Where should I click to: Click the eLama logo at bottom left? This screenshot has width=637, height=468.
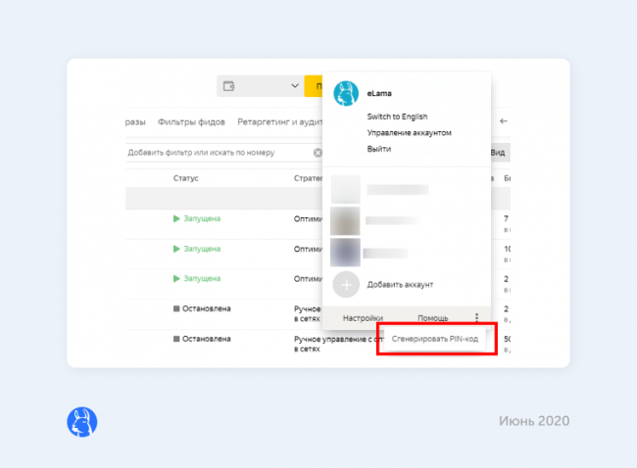tap(81, 421)
